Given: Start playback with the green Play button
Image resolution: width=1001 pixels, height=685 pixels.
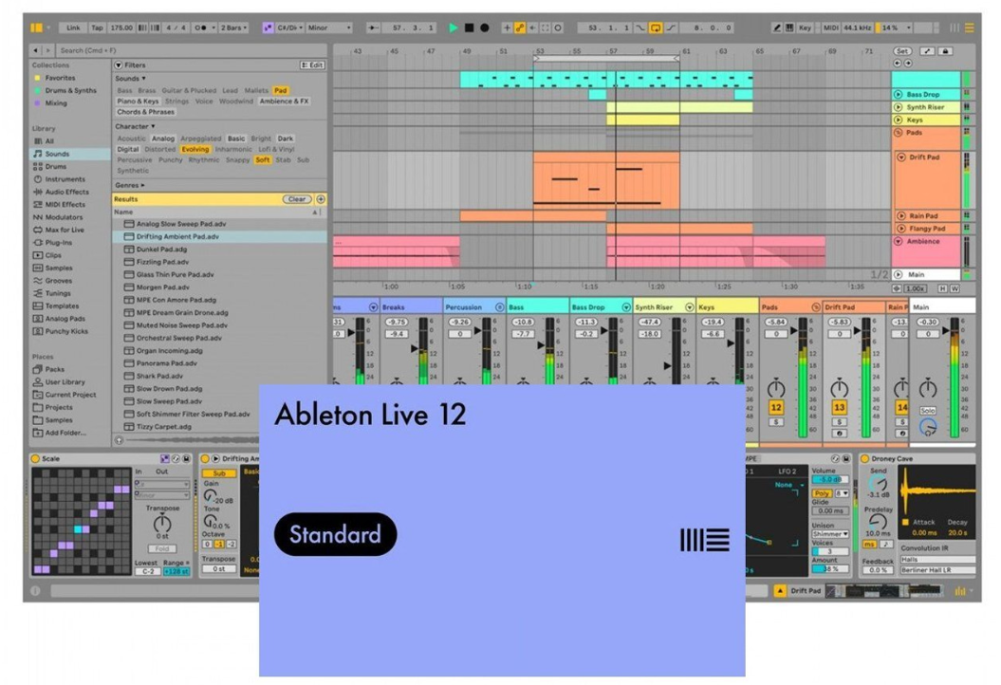Looking at the screenshot, I should tap(453, 28).
